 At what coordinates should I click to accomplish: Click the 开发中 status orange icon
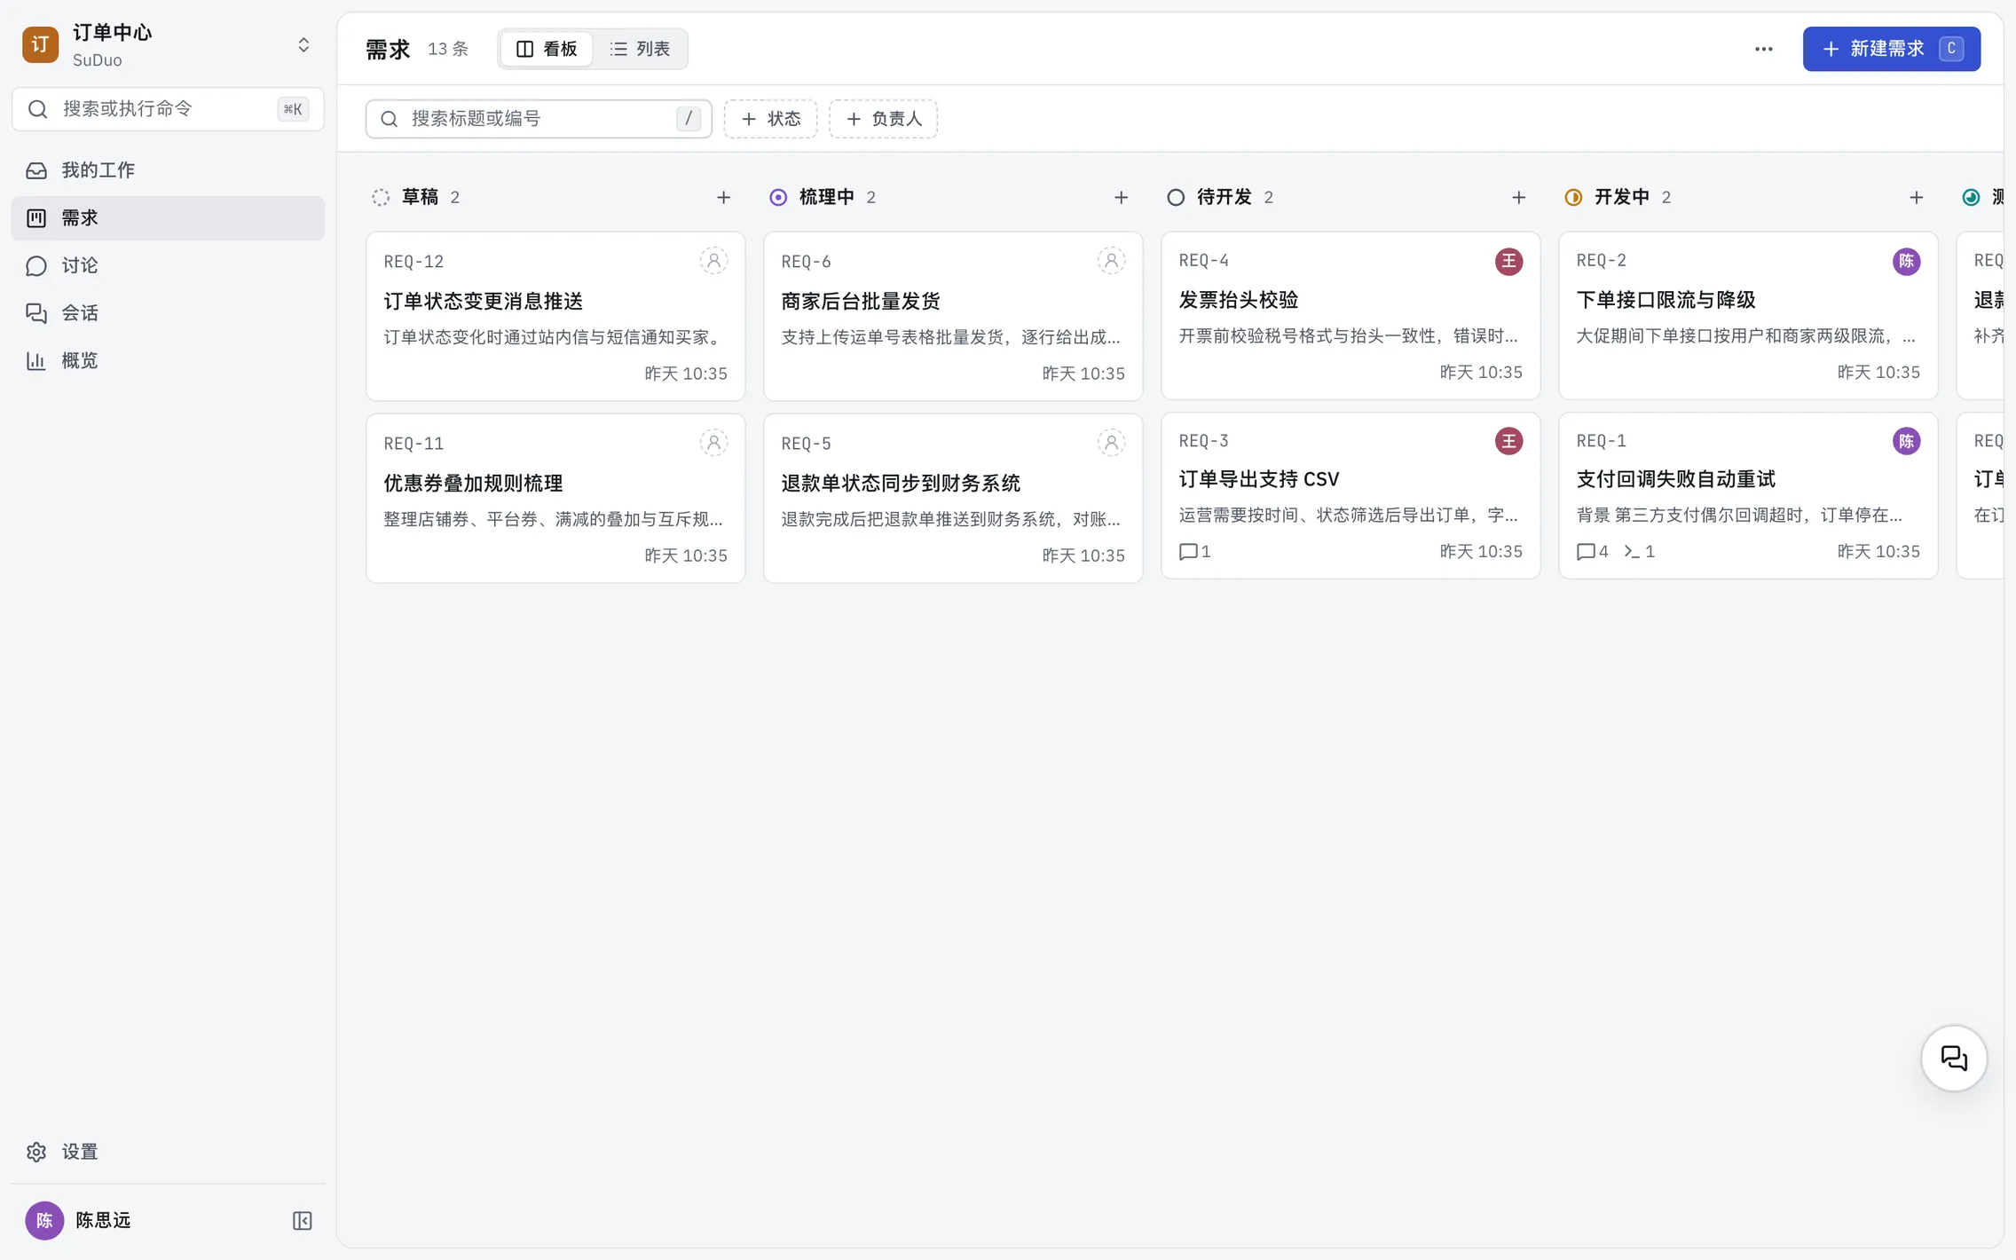point(1573,197)
